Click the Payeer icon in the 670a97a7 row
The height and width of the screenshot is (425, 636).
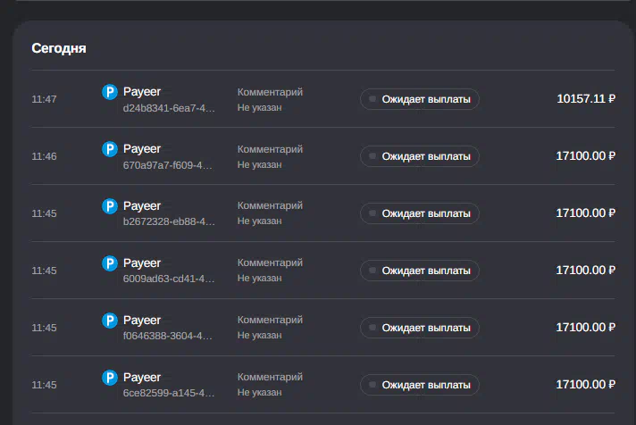[x=110, y=149]
